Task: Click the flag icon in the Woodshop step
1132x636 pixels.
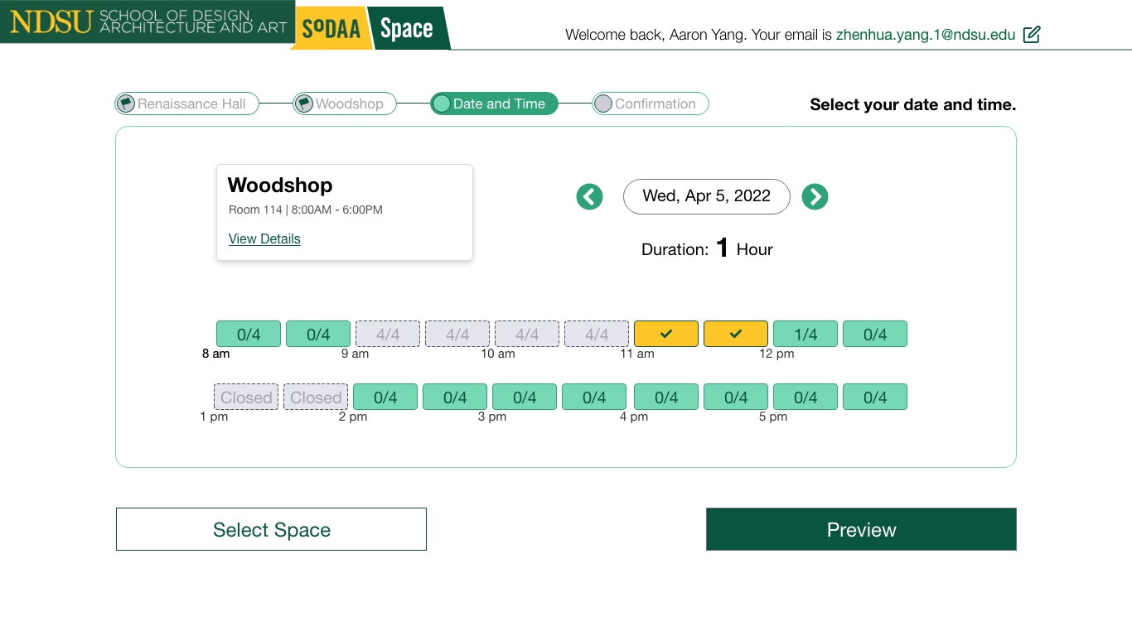Action: pos(304,104)
